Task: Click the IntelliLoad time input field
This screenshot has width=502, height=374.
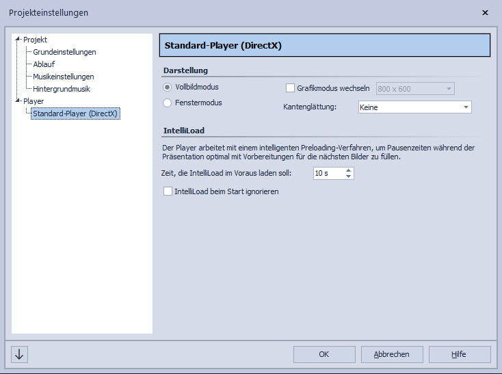Action: pos(328,174)
